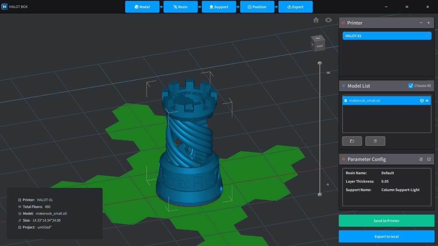This screenshot has width=438, height=246.
Task: Click the 0.05 layer thickness value
Action: pos(385,181)
